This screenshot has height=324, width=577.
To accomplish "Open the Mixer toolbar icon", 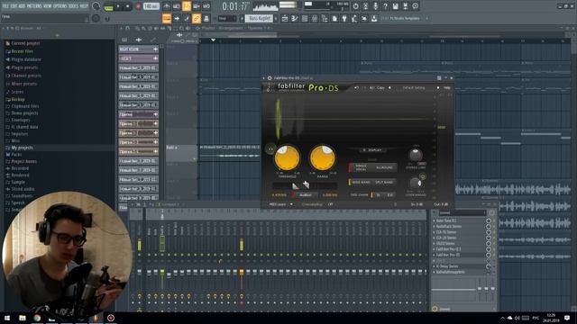I will [315, 18].
